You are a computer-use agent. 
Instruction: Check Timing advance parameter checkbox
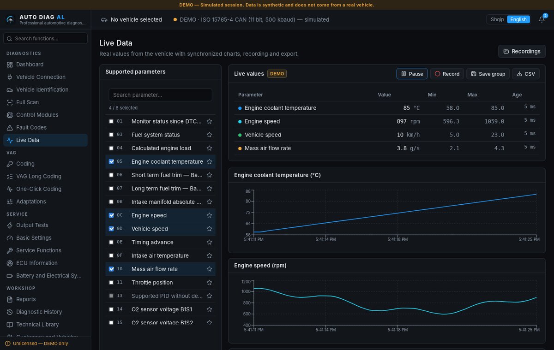coord(111,242)
